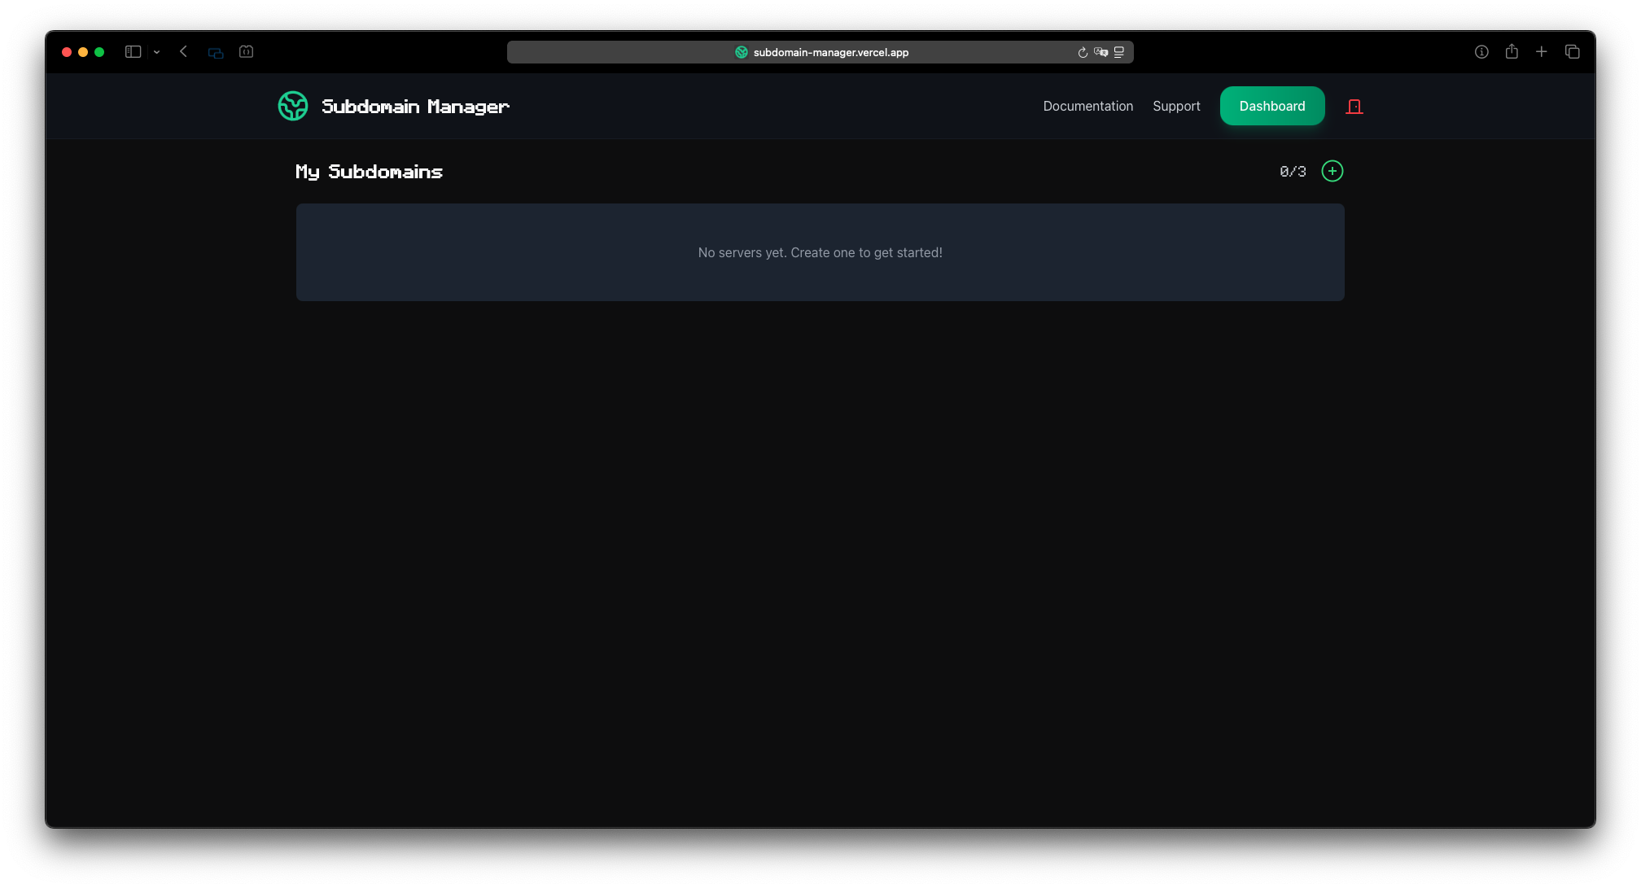The width and height of the screenshot is (1641, 888).
Task: Toggle the browser sidebar
Action: click(x=133, y=51)
